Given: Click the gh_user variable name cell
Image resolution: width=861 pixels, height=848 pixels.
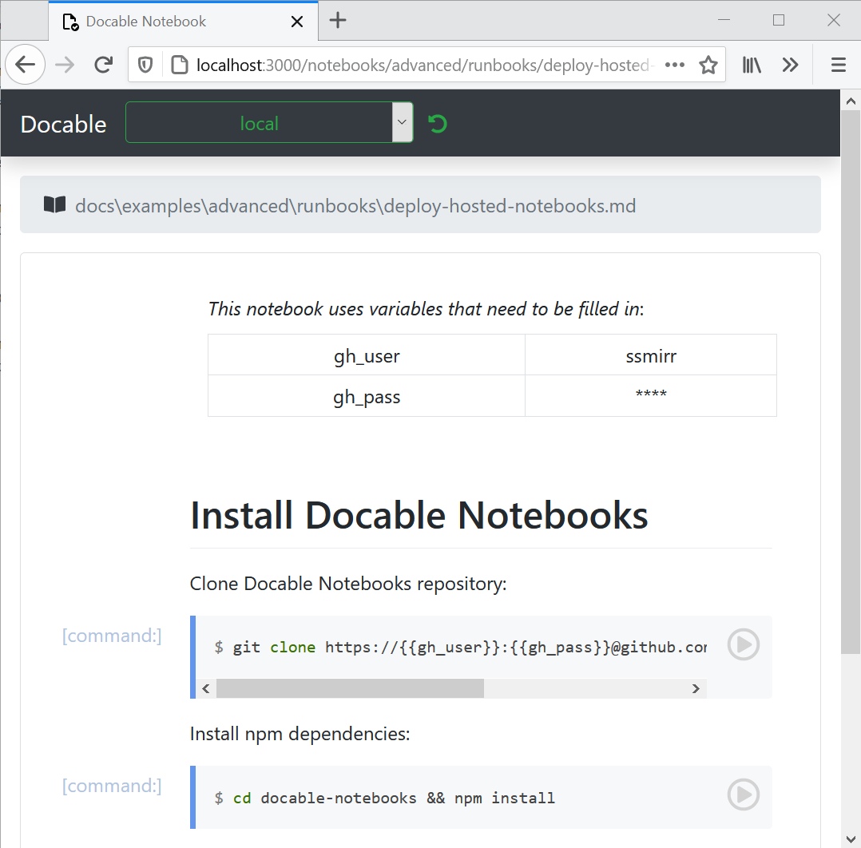Looking at the screenshot, I should click(x=367, y=355).
